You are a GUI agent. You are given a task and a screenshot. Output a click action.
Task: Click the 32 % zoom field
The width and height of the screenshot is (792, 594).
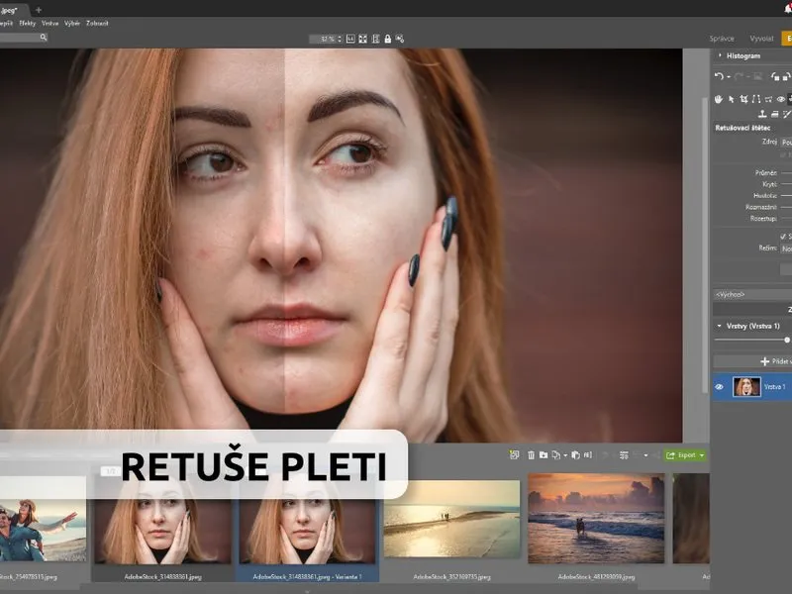click(324, 39)
